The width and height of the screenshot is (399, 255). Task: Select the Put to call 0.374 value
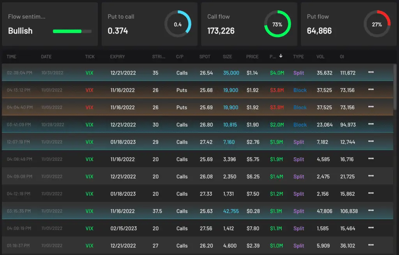point(118,31)
